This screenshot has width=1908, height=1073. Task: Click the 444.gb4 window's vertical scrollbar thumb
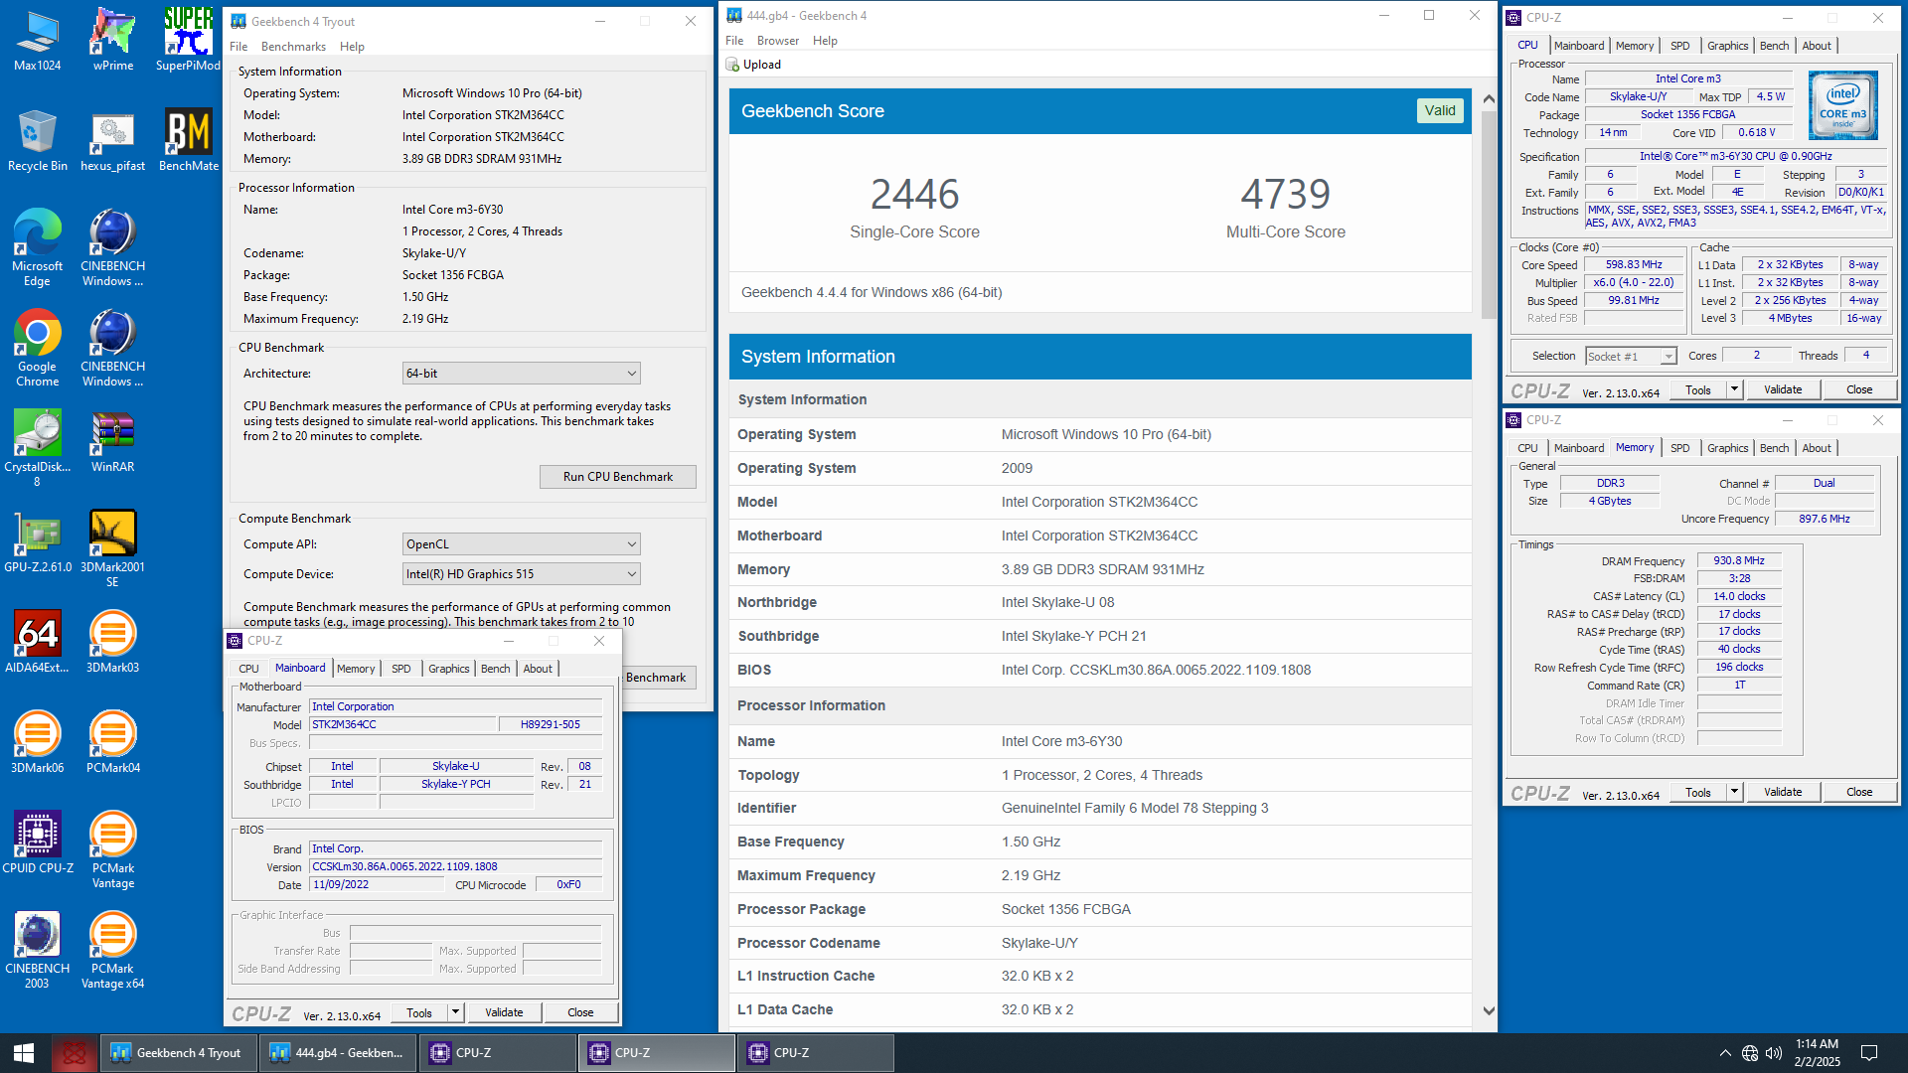tap(1488, 214)
